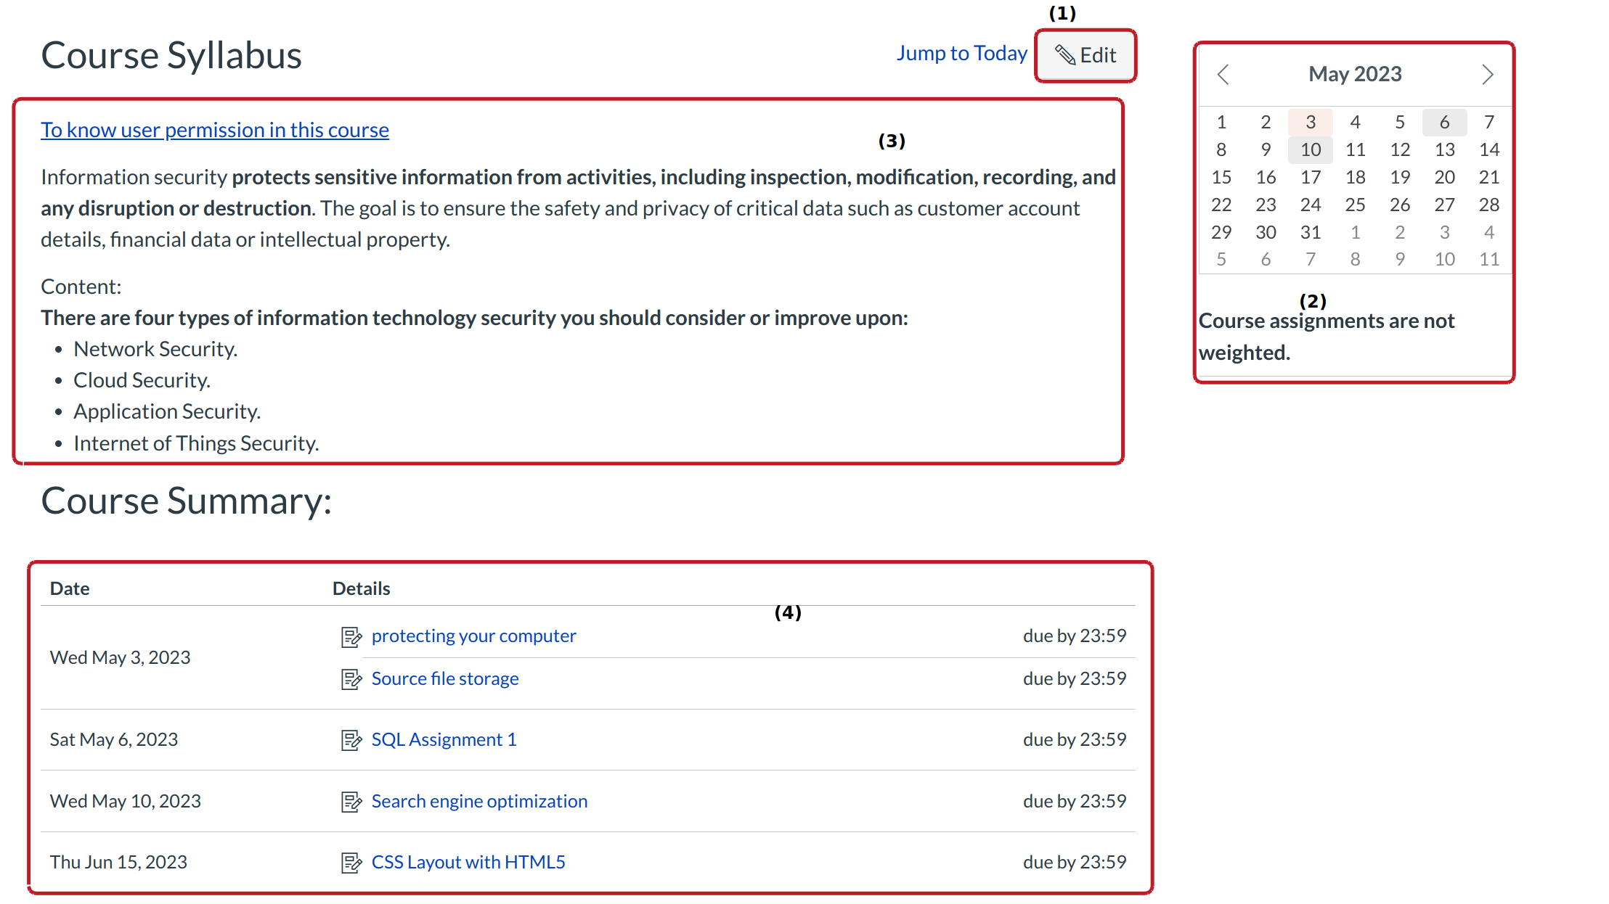Click the assignment icon next to Search engine optimization
This screenshot has width=1609, height=904.
point(351,802)
